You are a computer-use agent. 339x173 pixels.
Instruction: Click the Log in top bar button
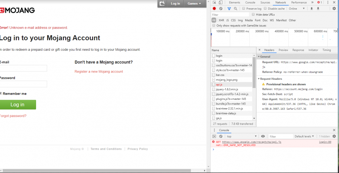click(175, 3)
